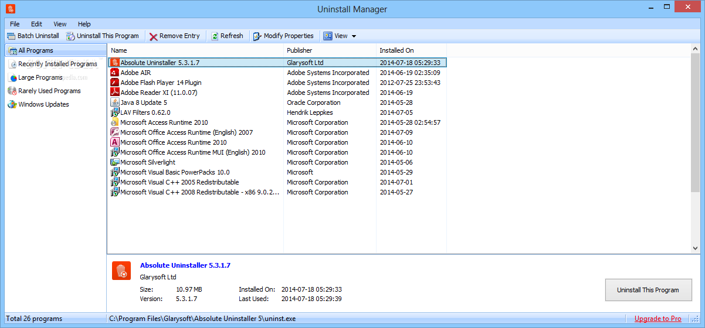
Task: Click the Modify Properties toolbar icon
Action: pyautogui.click(x=257, y=36)
